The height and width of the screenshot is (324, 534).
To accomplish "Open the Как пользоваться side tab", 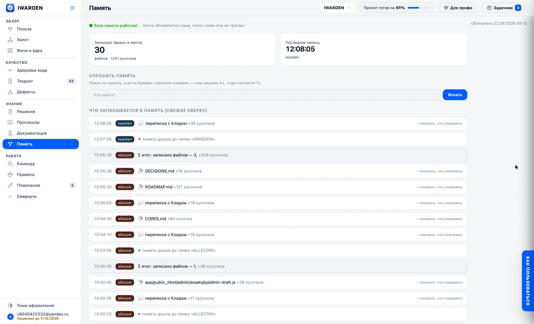I will [x=528, y=281].
